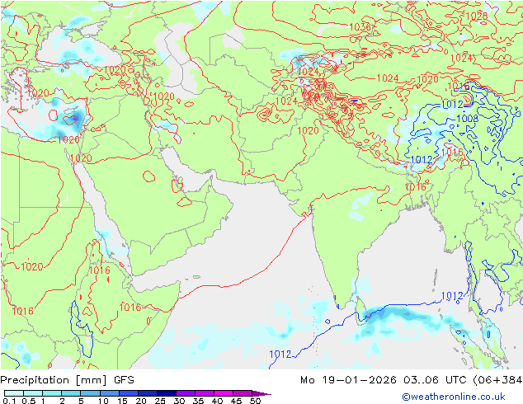The width and height of the screenshot is (523, 404).
Task: Click the '0.1' legend scale label
Action: [9, 401]
